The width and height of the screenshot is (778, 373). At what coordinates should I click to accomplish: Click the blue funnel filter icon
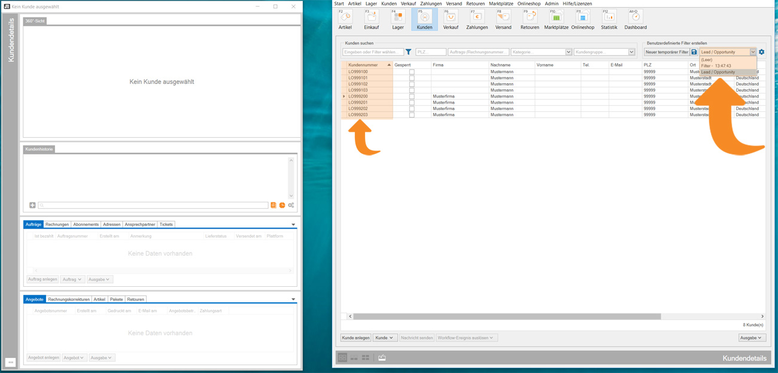click(409, 52)
